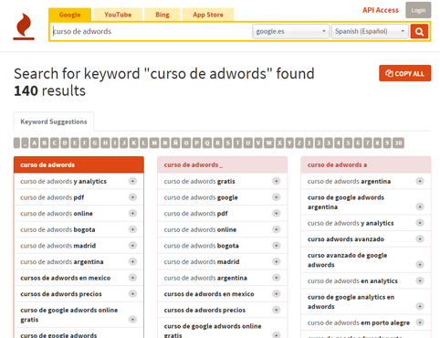The height and width of the screenshot is (338, 440).
Task: Add 'curso avanzado de google adwords' keyword
Action: coord(420,265)
